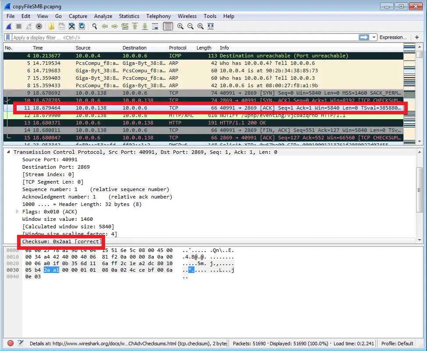
Task: Toggle auto-scroll during live capture icon
Action: (x=155, y=26)
